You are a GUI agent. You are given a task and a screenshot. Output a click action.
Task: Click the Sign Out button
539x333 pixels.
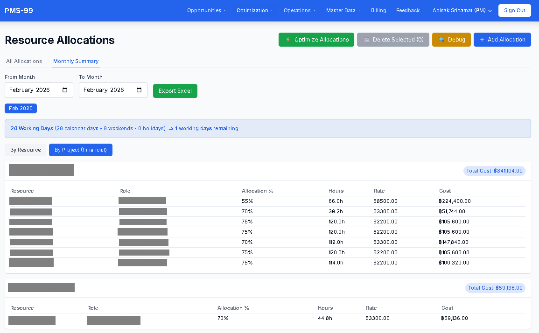[514, 10]
